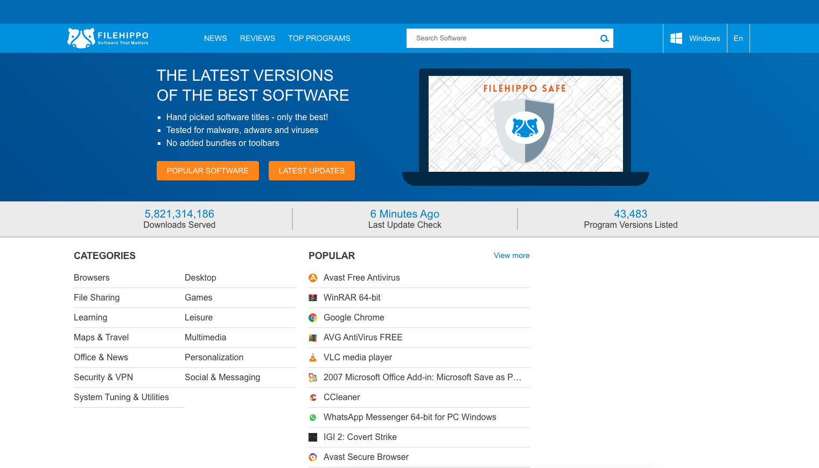Click the LATEST UPDATES button
This screenshot has width=819, height=468.
[x=312, y=171]
